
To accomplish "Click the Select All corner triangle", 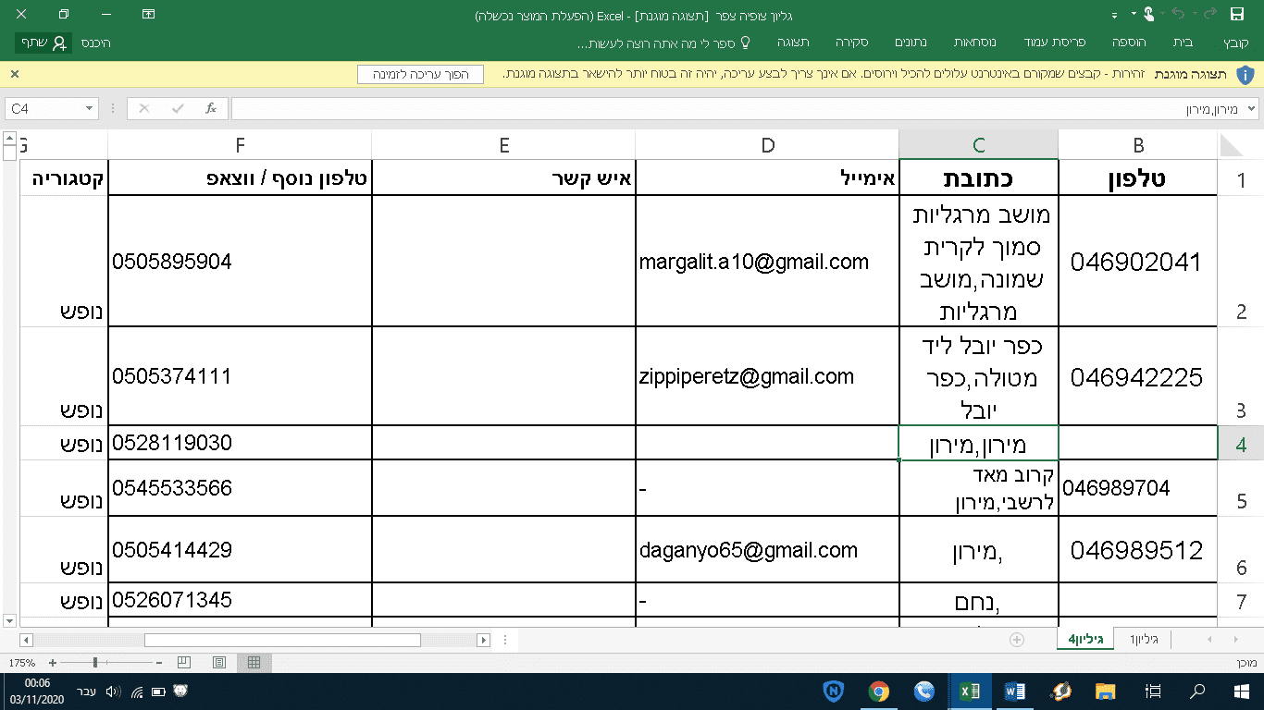I will click(1231, 145).
